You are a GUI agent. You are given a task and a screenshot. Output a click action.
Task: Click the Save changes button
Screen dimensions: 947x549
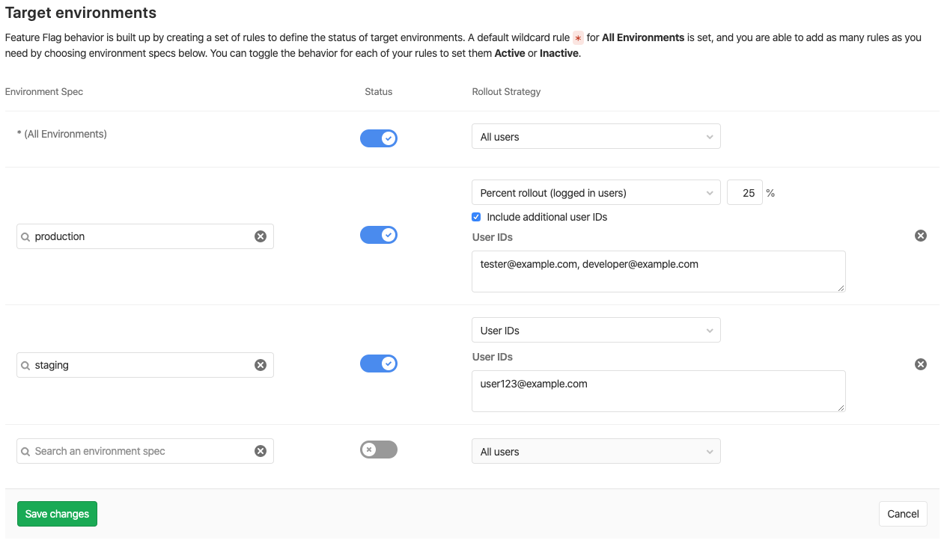click(x=57, y=514)
